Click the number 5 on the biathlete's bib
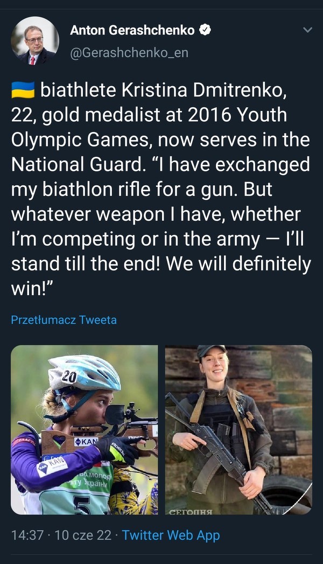323x564 pixels. coord(82,506)
